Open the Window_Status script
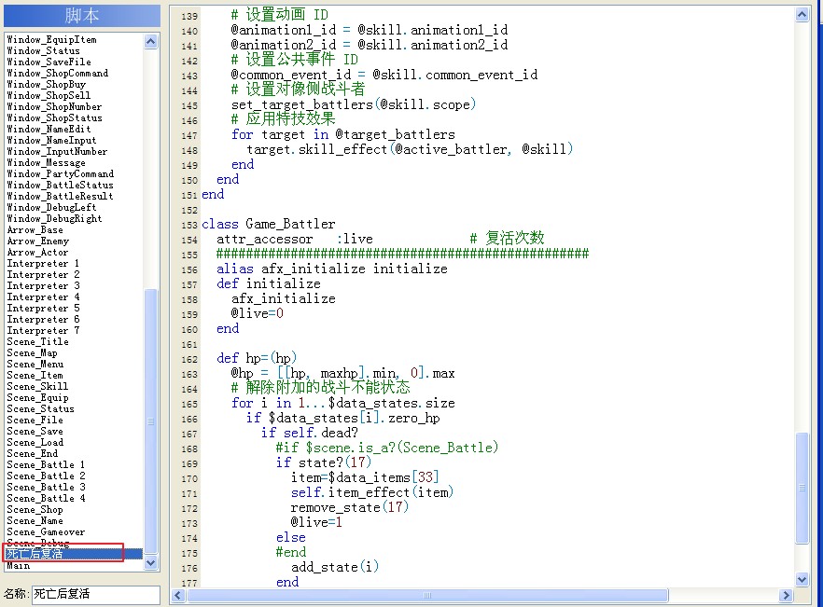This screenshot has width=823, height=607. [x=43, y=51]
